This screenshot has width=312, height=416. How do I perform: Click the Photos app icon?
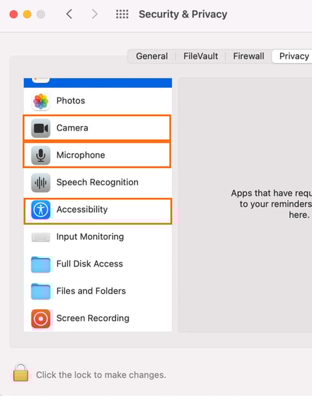(41, 101)
